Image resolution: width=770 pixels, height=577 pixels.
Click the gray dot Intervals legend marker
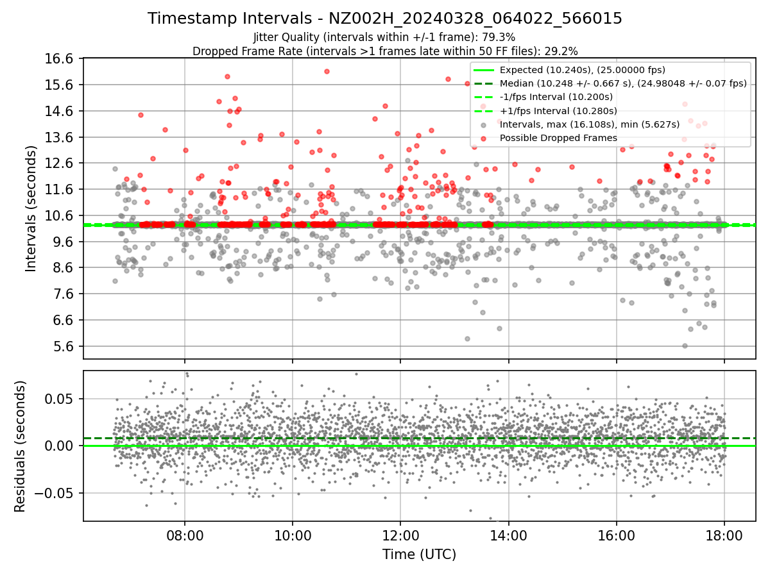click(484, 124)
